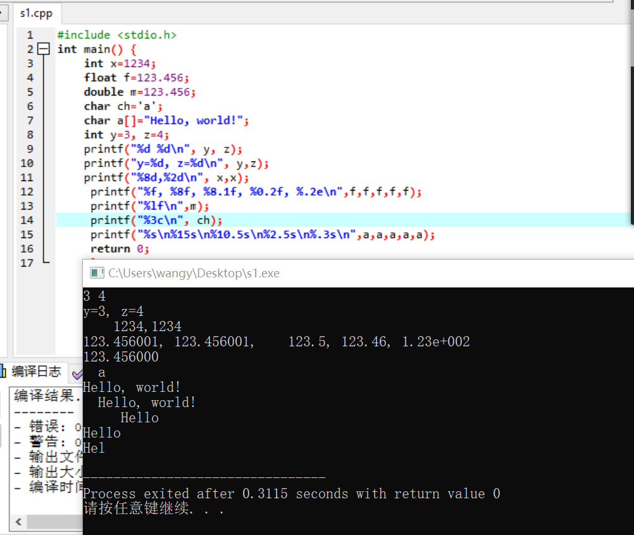This screenshot has height=535, width=634.
Task: Click the line char ch='a';
Action: [123, 106]
